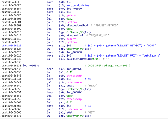Click the "GET" string comment
The image size is (168, 119).
(x=90, y=112)
